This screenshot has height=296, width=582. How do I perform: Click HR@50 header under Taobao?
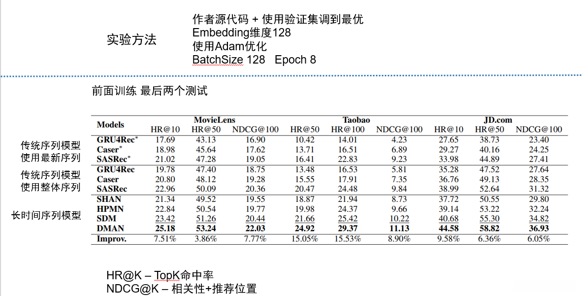tap(305, 129)
